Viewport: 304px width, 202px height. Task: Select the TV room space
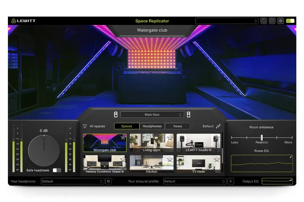tap(199, 164)
